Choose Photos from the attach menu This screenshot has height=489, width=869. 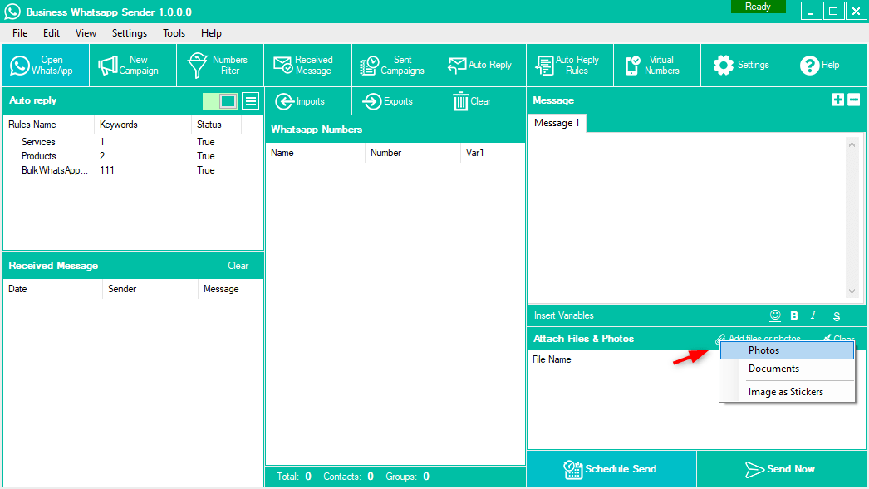[787, 350]
